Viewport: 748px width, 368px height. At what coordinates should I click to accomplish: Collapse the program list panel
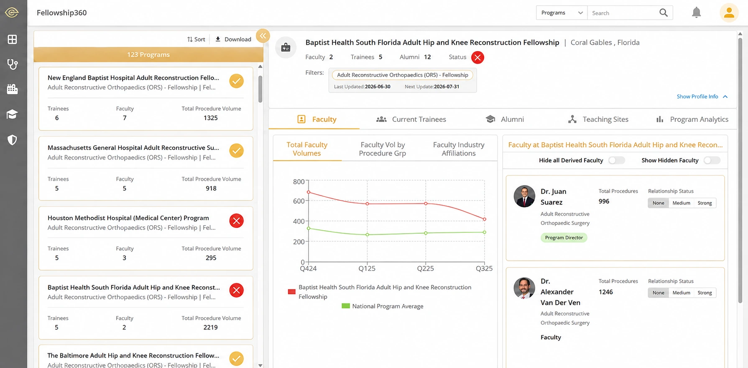263,36
